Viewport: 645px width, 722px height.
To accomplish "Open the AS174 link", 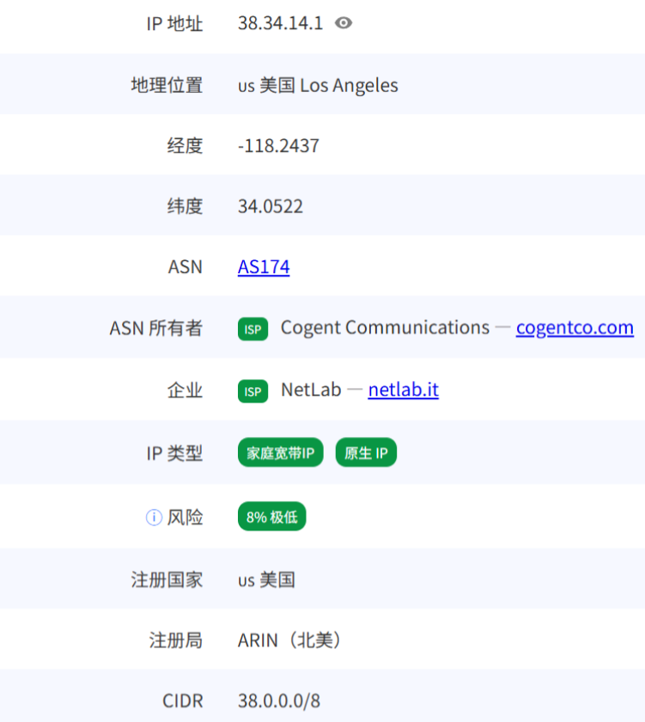I will [264, 267].
